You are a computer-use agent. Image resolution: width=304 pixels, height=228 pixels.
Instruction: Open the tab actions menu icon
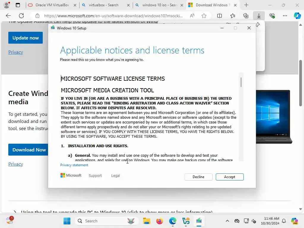18,5
